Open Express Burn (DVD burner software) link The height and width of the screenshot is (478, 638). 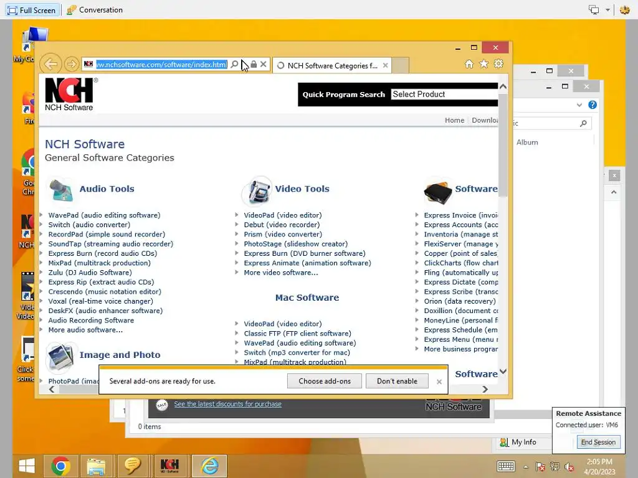coord(305,253)
